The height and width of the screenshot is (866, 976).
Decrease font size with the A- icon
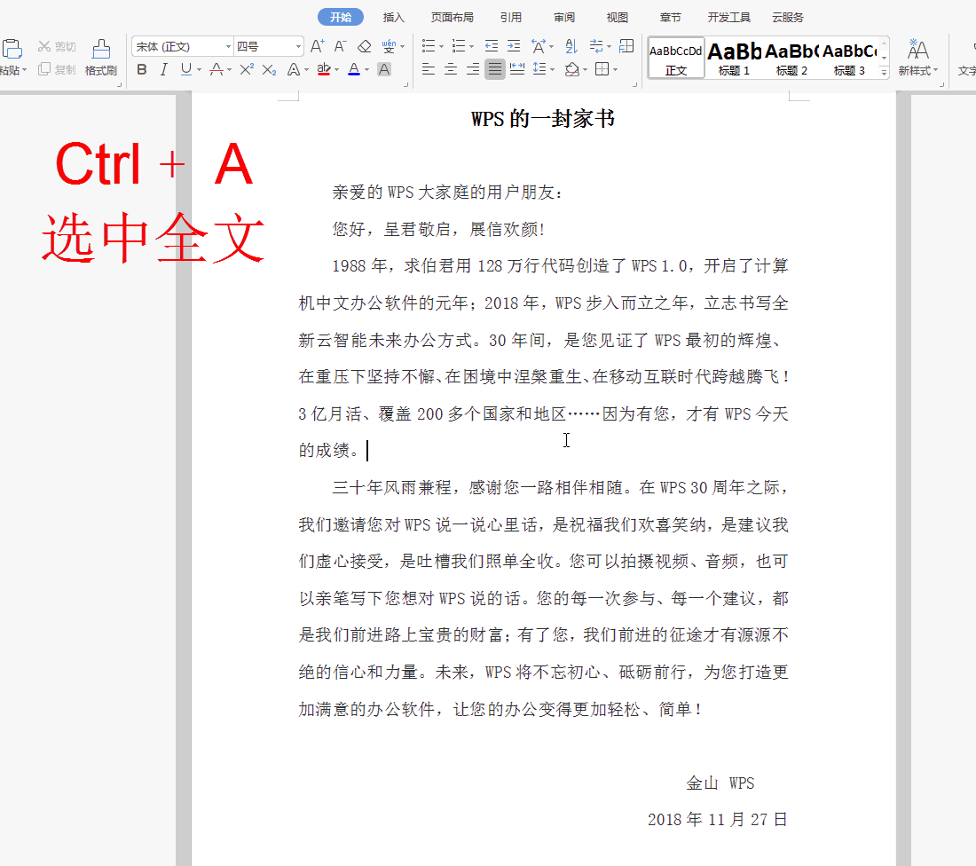(x=340, y=46)
